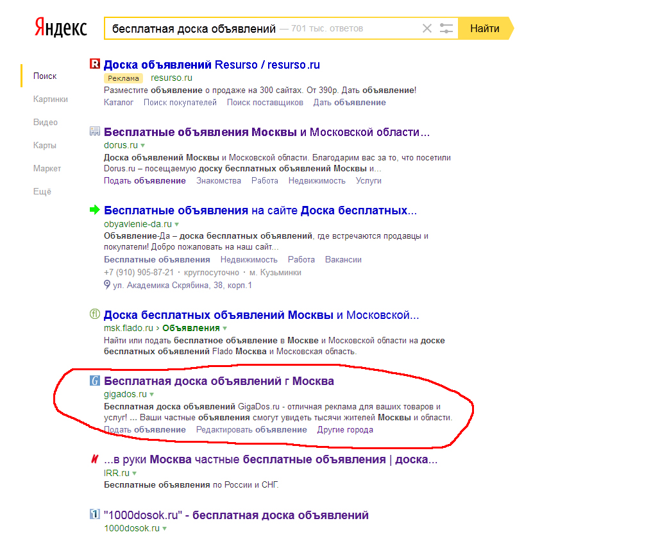Open Бесплатные объявления Москвы result title
The height and width of the screenshot is (539, 651).
[267, 132]
